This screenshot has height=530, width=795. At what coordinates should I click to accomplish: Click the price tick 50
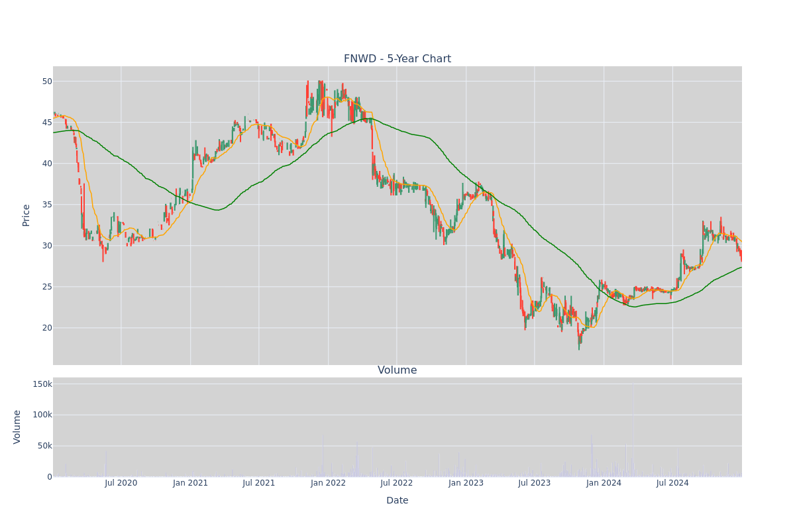tap(47, 81)
